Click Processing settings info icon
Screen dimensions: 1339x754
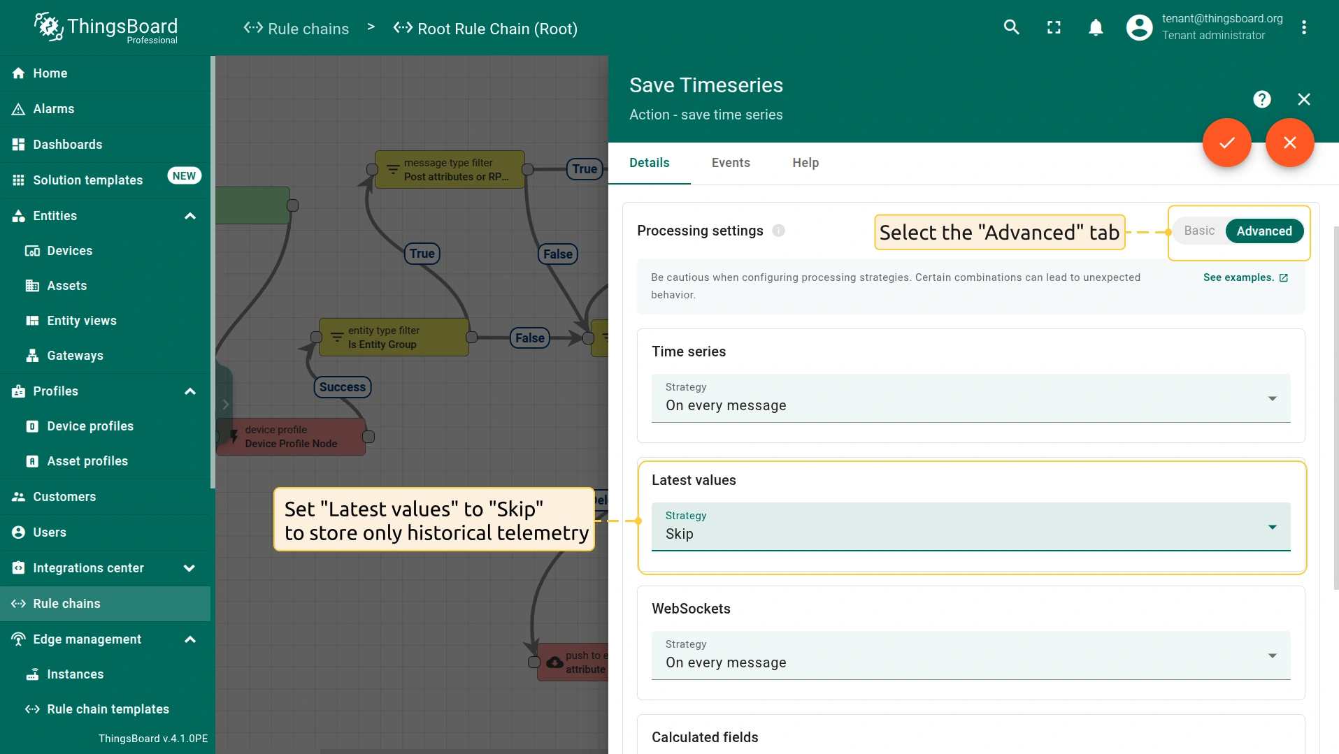[778, 231]
